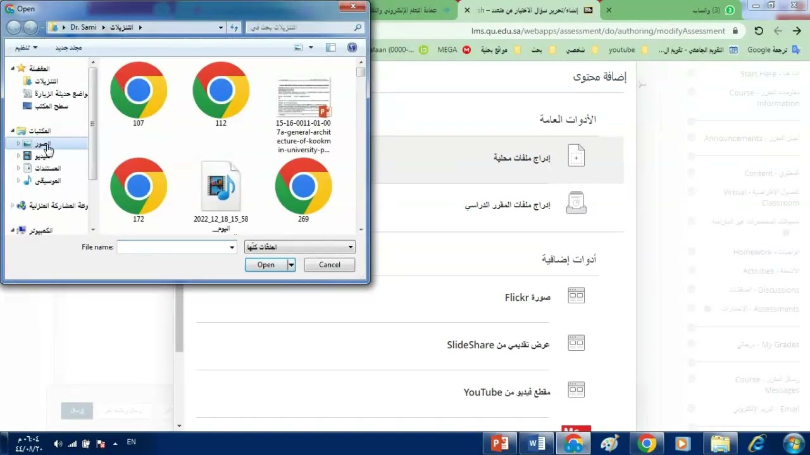This screenshot has width=810, height=455.
Task: Select the PowerPoint file 15-16-0011-01-00
Action: pos(303,114)
